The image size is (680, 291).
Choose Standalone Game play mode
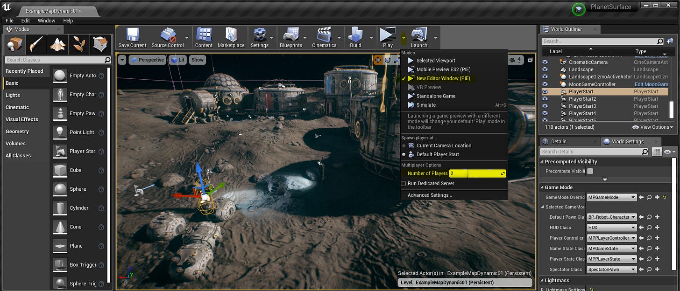tap(436, 96)
